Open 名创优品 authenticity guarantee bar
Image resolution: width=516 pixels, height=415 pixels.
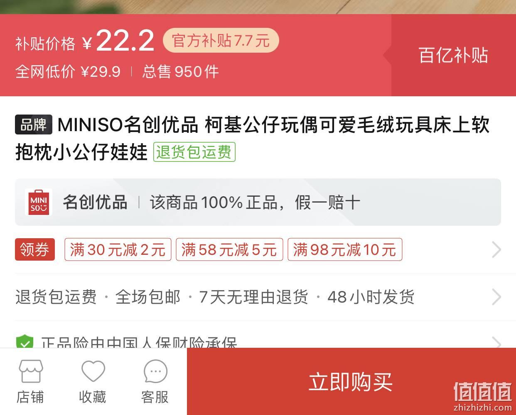(x=258, y=202)
